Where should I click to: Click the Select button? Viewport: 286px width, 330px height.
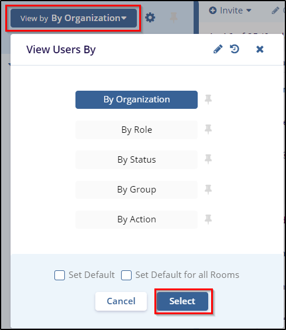182,301
